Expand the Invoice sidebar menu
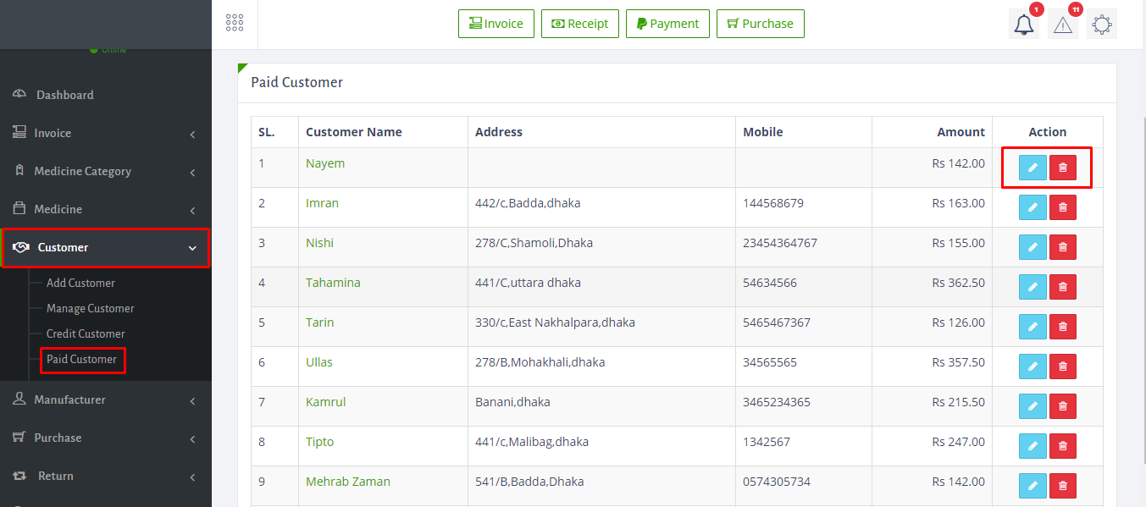 [105, 133]
